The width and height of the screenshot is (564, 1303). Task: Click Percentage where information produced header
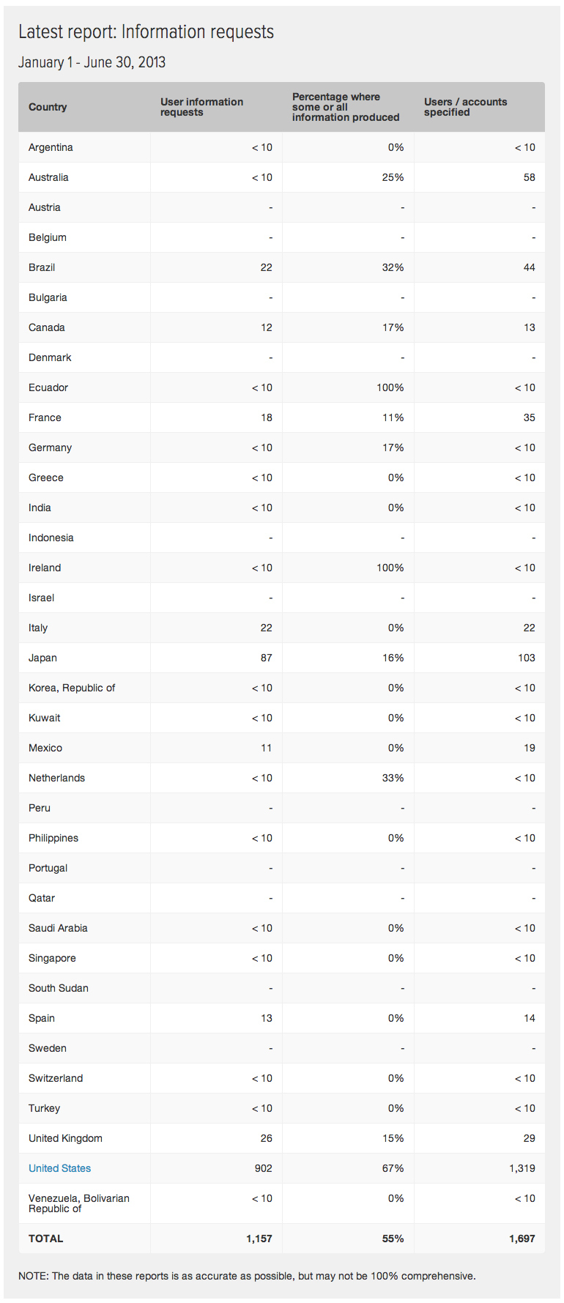click(x=346, y=107)
